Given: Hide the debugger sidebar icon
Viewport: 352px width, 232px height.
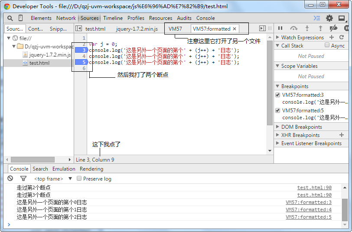Looking at the screenshot, I should click(x=262, y=29).
